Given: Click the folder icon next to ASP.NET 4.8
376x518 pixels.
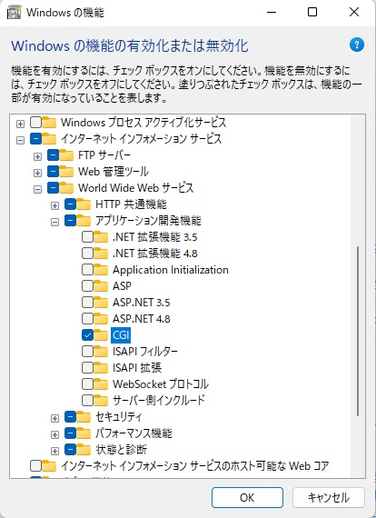Looking at the screenshot, I should [x=101, y=319].
